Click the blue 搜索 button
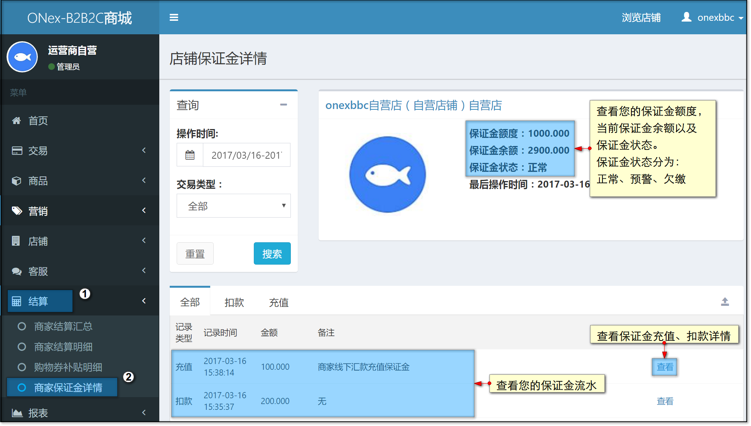751x426 pixels. 272,253
